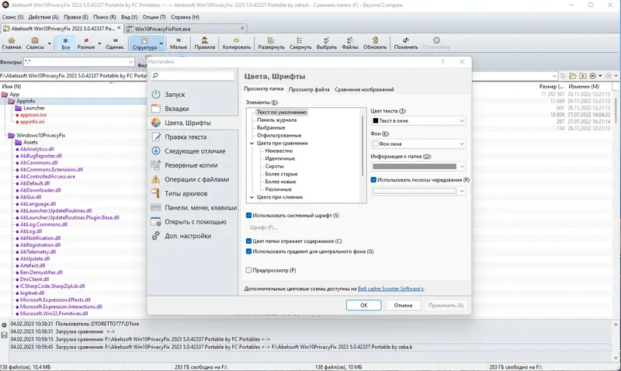The image size is (621, 371).
Task: Click the Отмена cancel button
Action: click(x=403, y=305)
